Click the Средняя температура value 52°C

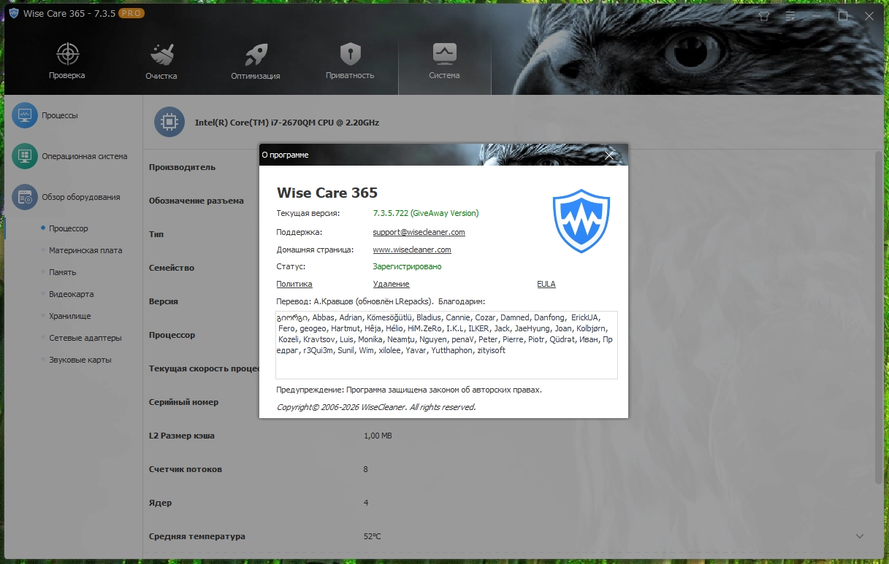coord(372,536)
